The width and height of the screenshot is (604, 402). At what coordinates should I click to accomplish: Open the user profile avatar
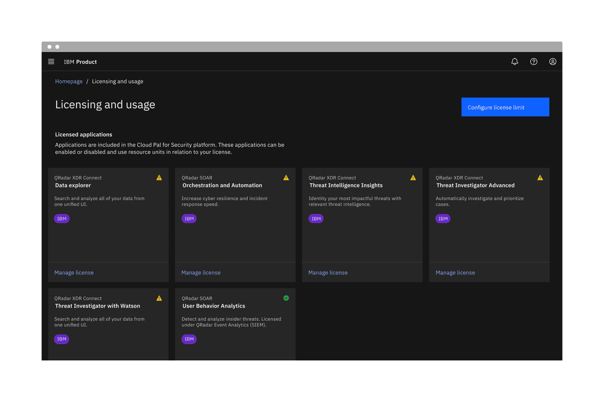(x=552, y=62)
